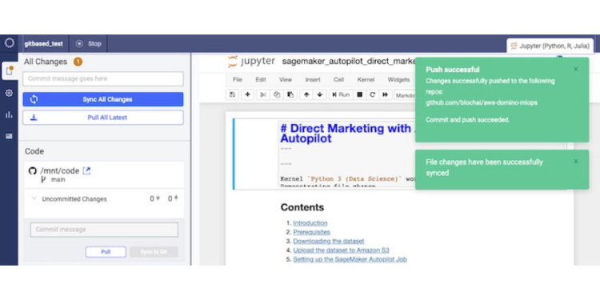The image size is (600, 300).
Task: Move the cell up with the up arrow
Action: [306, 94]
